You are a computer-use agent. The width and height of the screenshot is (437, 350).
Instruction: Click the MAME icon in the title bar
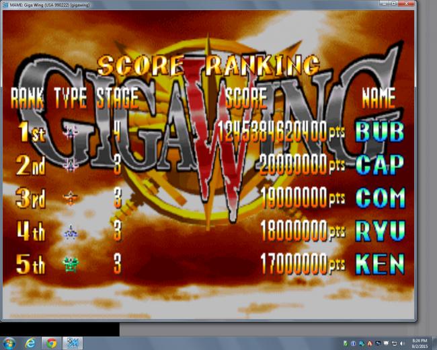(5, 5)
